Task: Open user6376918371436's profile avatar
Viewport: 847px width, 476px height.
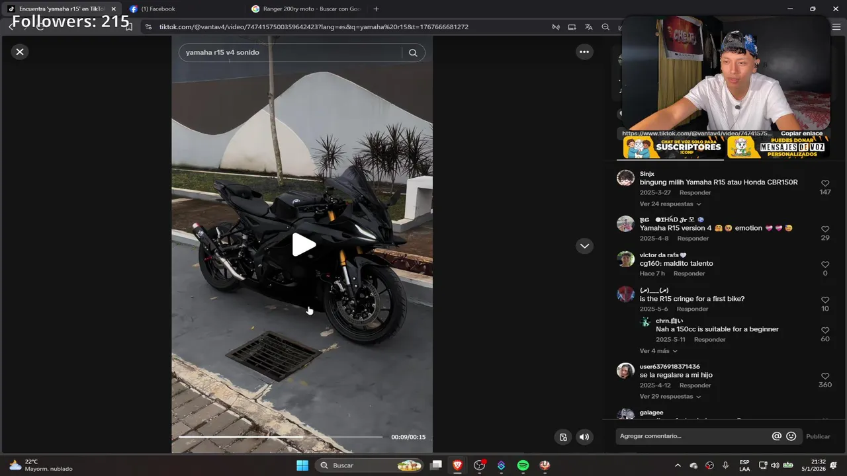Action: pyautogui.click(x=625, y=371)
